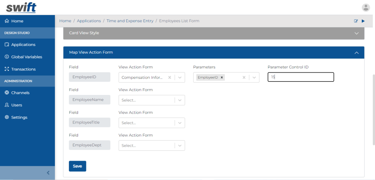This screenshot has width=375, height=180.
Task: Click the play/run icon in breadcrumb bar
Action: coord(363,21)
